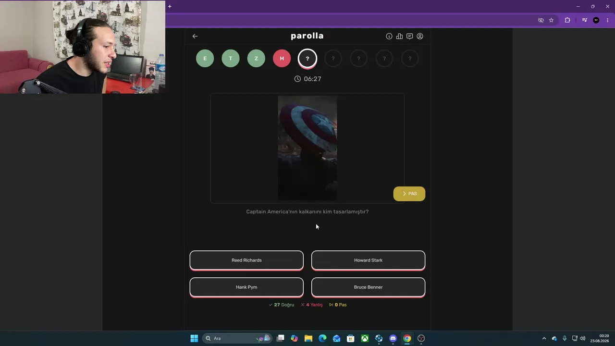This screenshot has width=615, height=346.
Task: Click the parolla logo title
Action: point(307,36)
